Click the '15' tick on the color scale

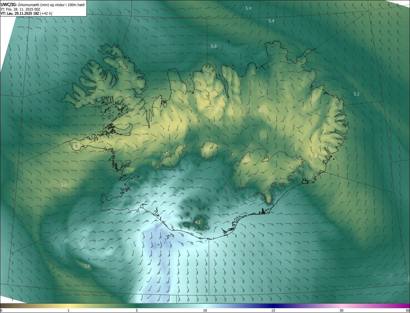point(273,311)
